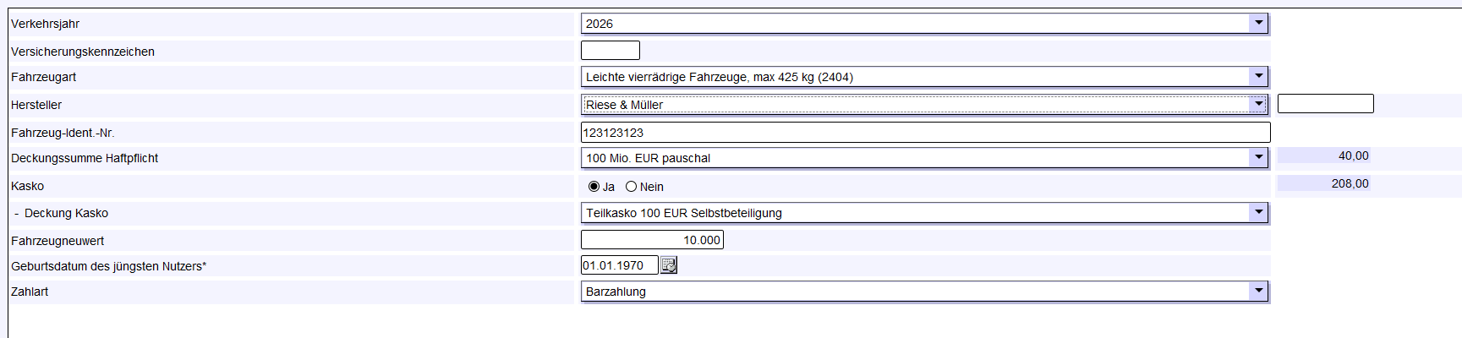The image size is (1462, 338).
Task: Expand the Deckungssumme Haftpflicht dropdown
Action: (x=924, y=158)
